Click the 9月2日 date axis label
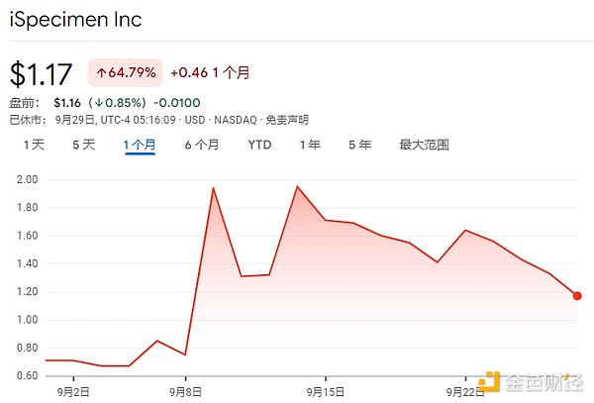Screen dimensions: 594x403 click(74, 391)
